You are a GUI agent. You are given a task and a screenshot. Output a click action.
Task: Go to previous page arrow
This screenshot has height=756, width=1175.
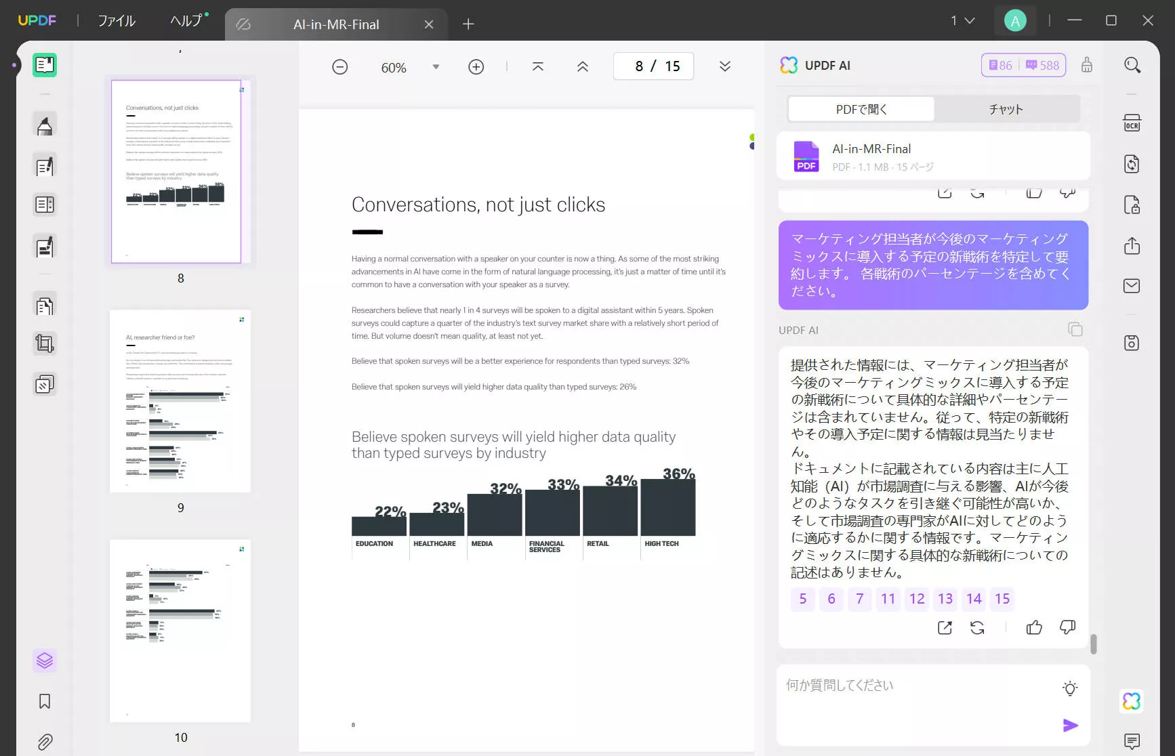[x=583, y=66]
